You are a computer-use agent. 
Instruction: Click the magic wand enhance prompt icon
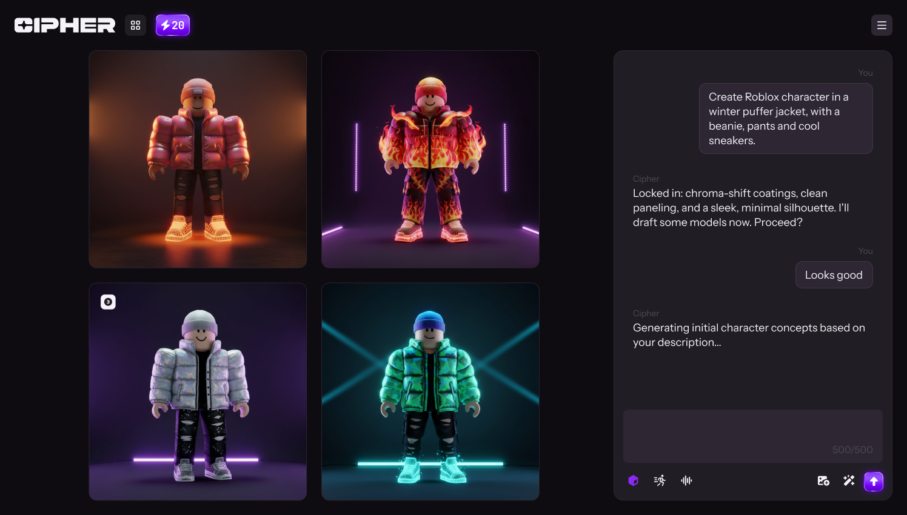tap(849, 480)
